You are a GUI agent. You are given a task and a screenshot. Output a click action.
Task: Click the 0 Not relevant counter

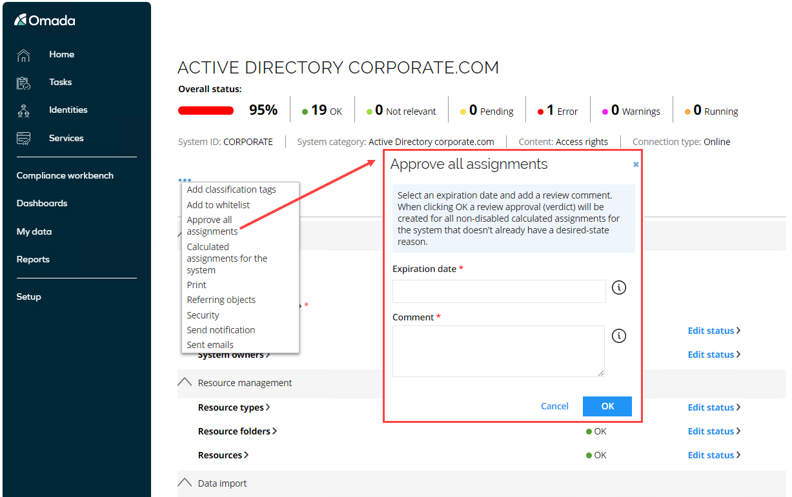pos(401,110)
